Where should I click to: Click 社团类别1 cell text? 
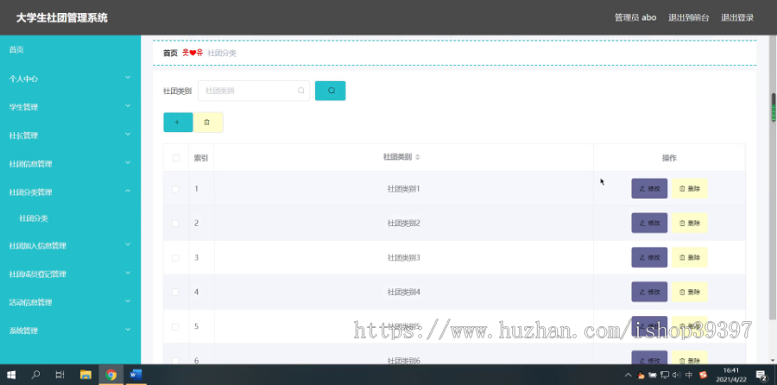coord(403,189)
